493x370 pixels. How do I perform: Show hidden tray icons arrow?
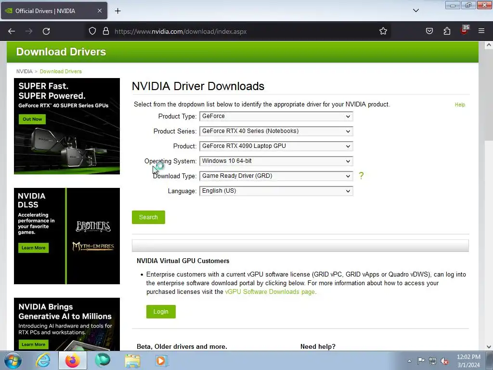click(409, 361)
